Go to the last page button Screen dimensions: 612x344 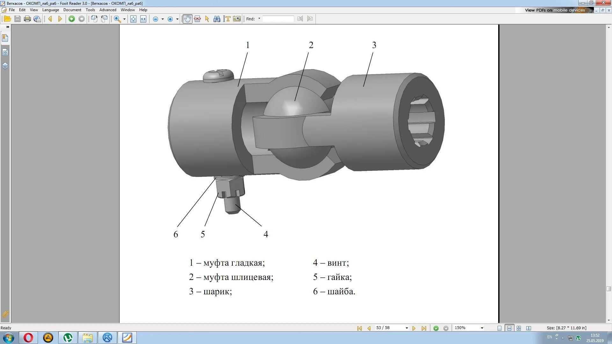(x=424, y=328)
